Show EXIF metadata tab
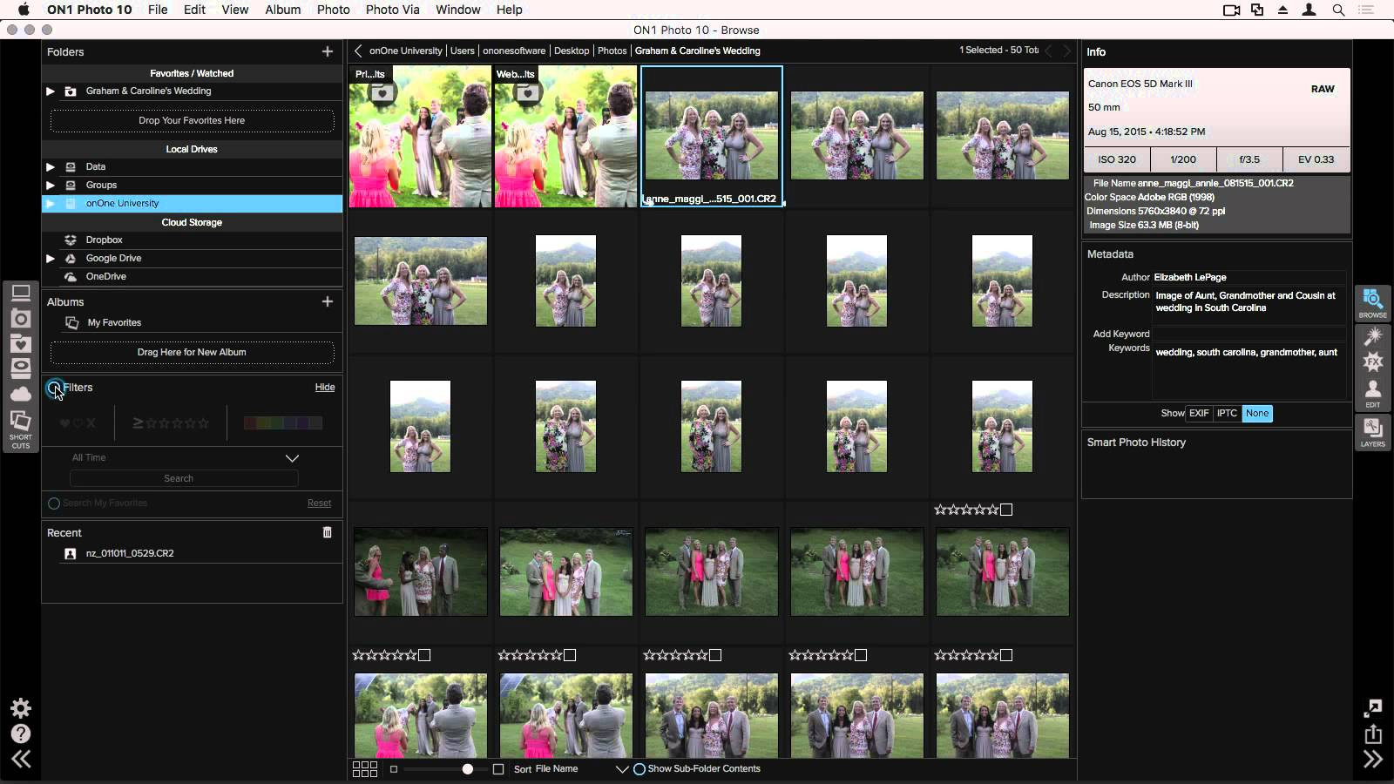This screenshot has width=1394, height=784. point(1199,413)
